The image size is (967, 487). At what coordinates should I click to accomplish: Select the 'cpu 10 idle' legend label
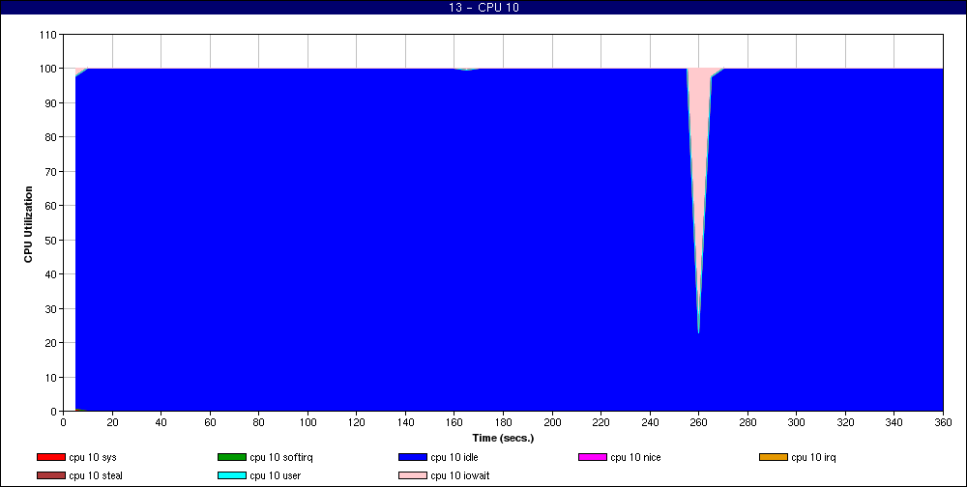[x=454, y=457]
